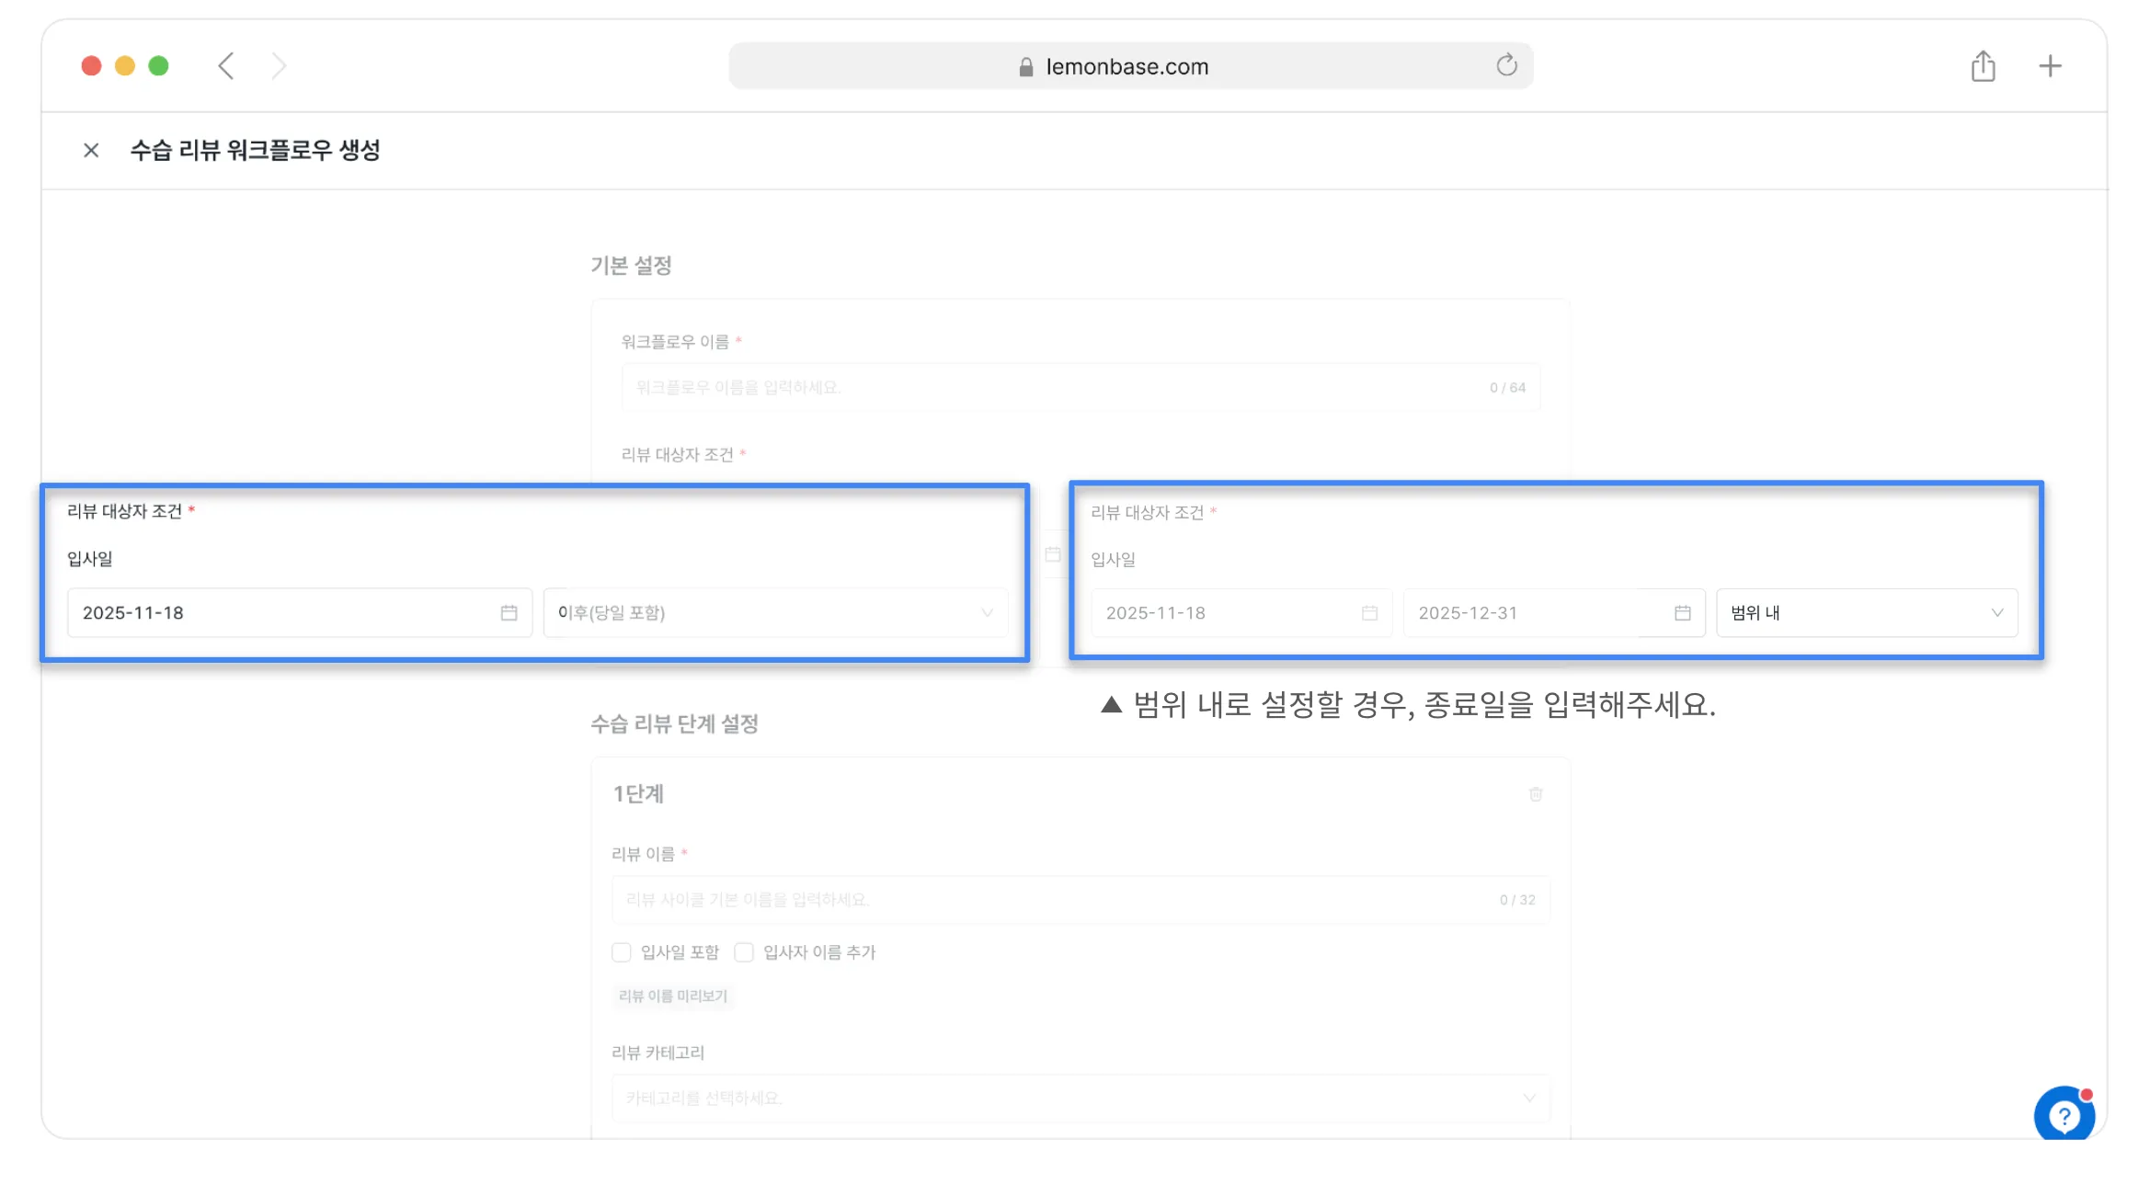Screen dimensions: 2150x1184
Task: Open the browser share icon
Action: click(1984, 66)
